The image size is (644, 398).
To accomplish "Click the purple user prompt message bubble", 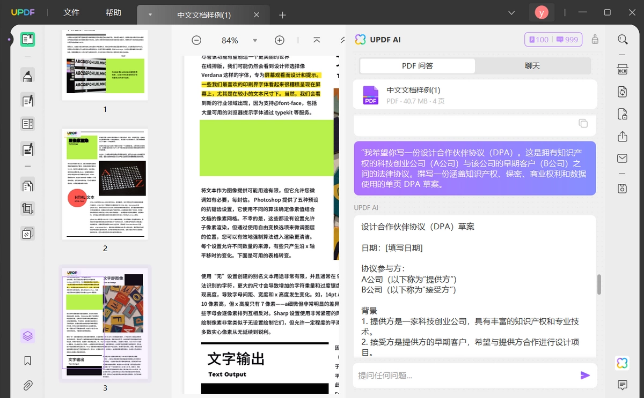I will (x=475, y=168).
